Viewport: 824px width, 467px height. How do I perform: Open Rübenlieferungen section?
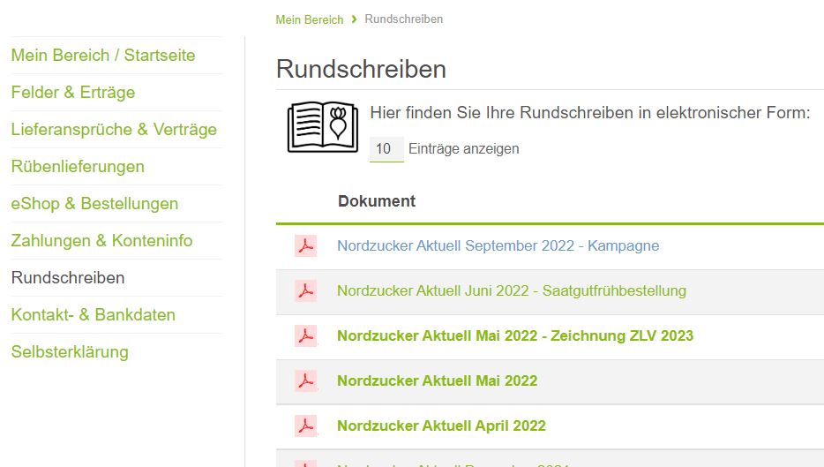[x=78, y=167]
